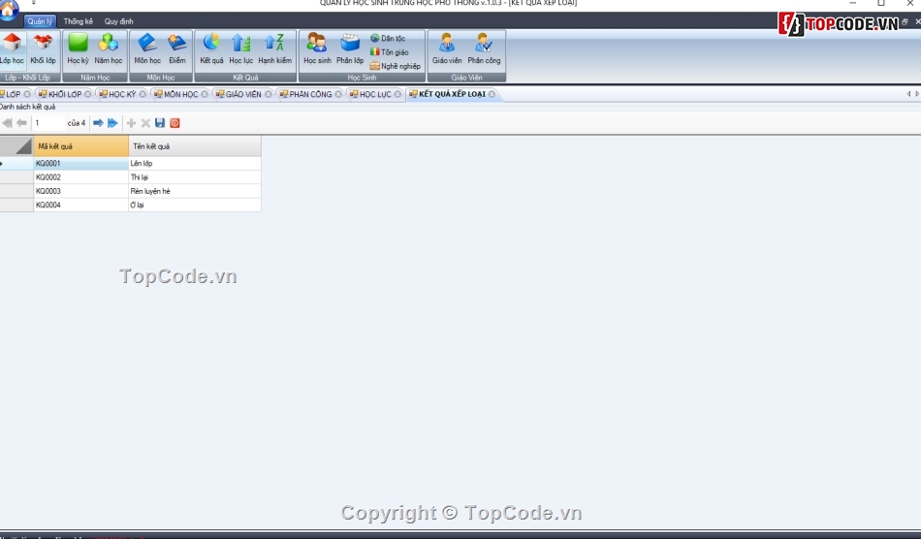The height and width of the screenshot is (539, 921).
Task: Save changes with the floppy disk icon
Action: [160, 123]
